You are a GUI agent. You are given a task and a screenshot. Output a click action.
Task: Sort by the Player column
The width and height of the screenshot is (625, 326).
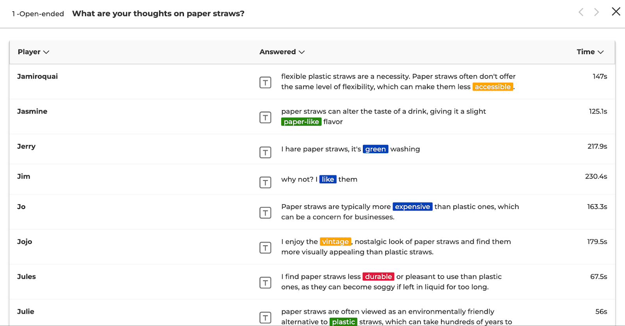point(33,52)
